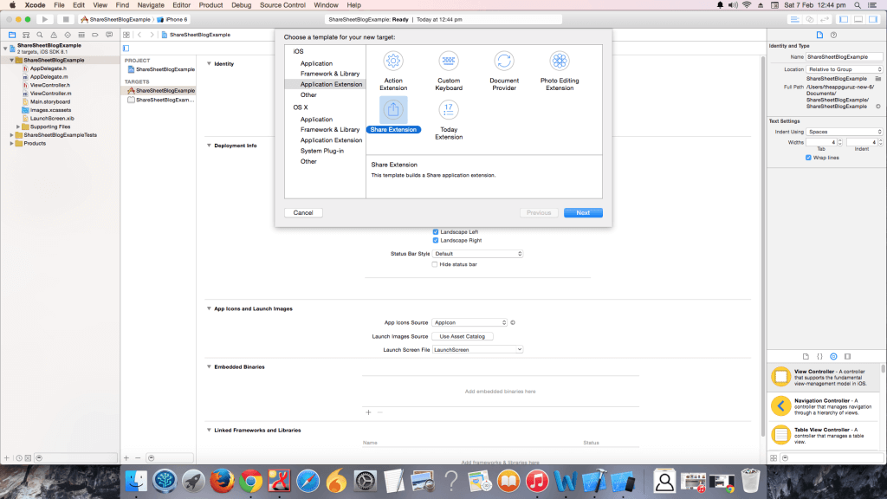Screen dimensions: 887x499
Task: Enable the Hide status bar checkbox
Action: [435, 264]
